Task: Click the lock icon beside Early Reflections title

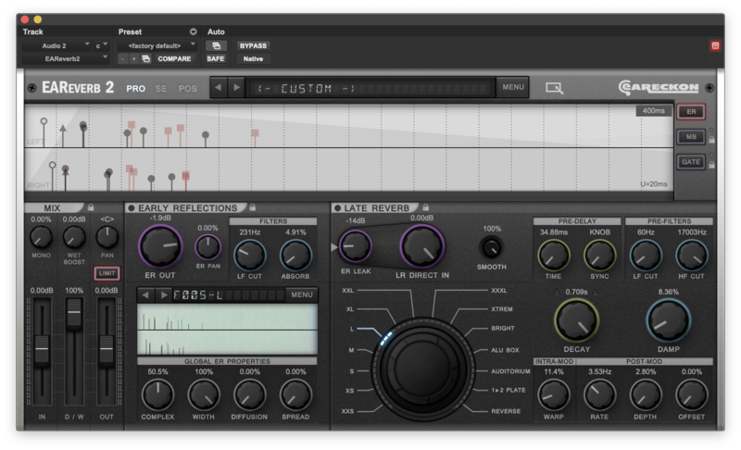Action: point(253,207)
